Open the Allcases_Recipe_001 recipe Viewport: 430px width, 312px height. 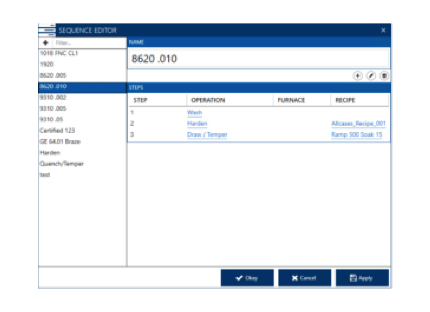point(359,123)
